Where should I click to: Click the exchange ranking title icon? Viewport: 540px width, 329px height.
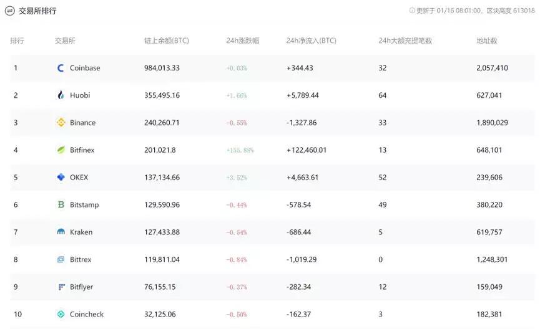[9, 11]
